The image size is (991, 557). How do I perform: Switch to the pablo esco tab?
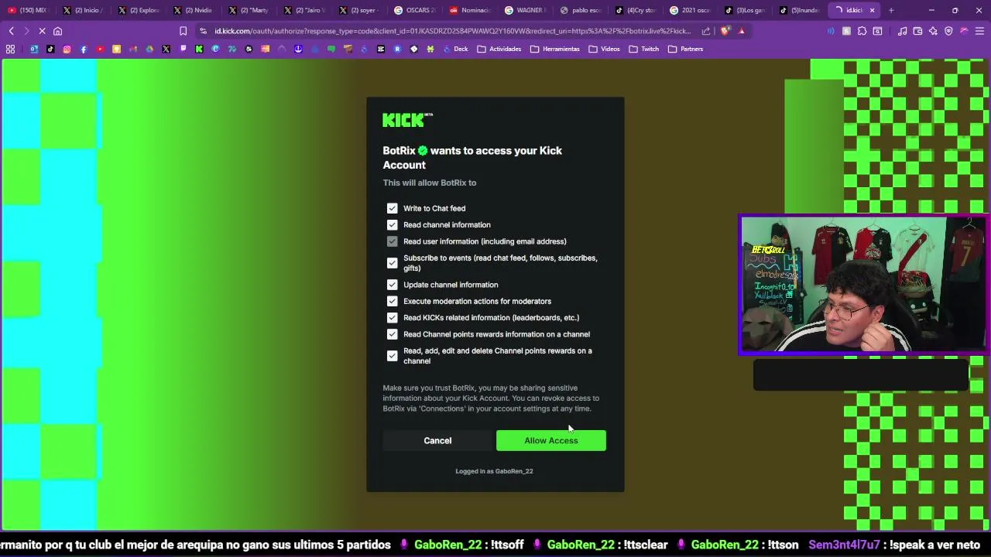click(x=581, y=10)
